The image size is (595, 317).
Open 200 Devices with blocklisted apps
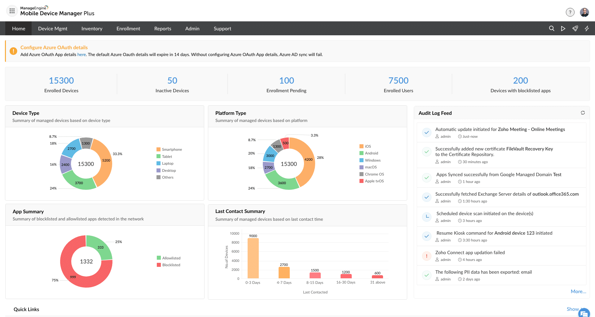point(521,80)
